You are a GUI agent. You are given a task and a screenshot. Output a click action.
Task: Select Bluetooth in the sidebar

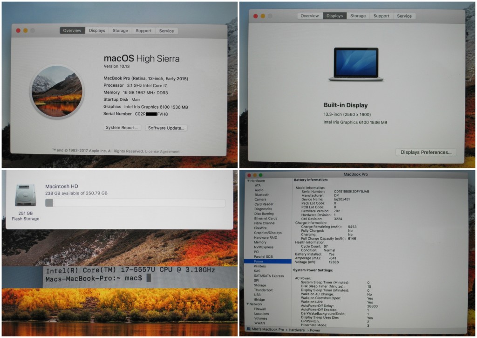coord(262,194)
